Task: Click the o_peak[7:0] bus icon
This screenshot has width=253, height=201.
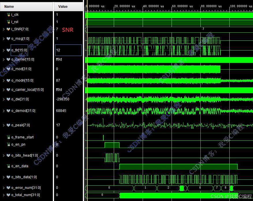Action: pos(8,125)
